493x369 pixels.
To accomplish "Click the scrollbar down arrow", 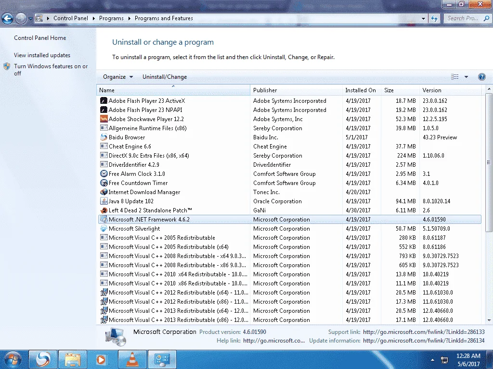I will (x=489, y=320).
